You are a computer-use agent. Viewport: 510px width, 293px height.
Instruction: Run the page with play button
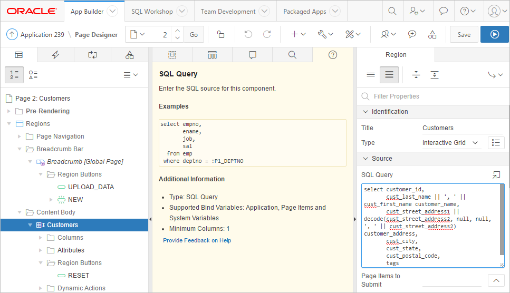(494, 34)
